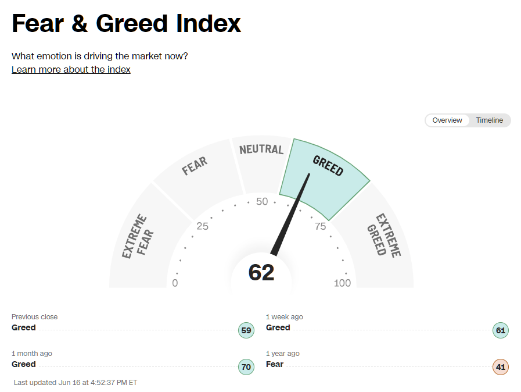Enable the Overview display mode
Viewport: 521px width, 392px height.
point(447,120)
